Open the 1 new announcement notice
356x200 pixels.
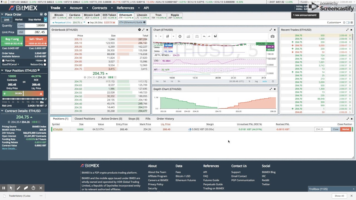click(x=305, y=15)
